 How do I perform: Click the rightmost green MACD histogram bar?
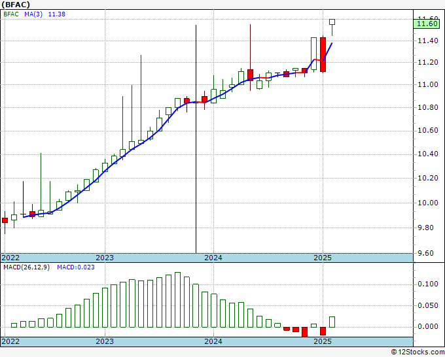pos(332,322)
